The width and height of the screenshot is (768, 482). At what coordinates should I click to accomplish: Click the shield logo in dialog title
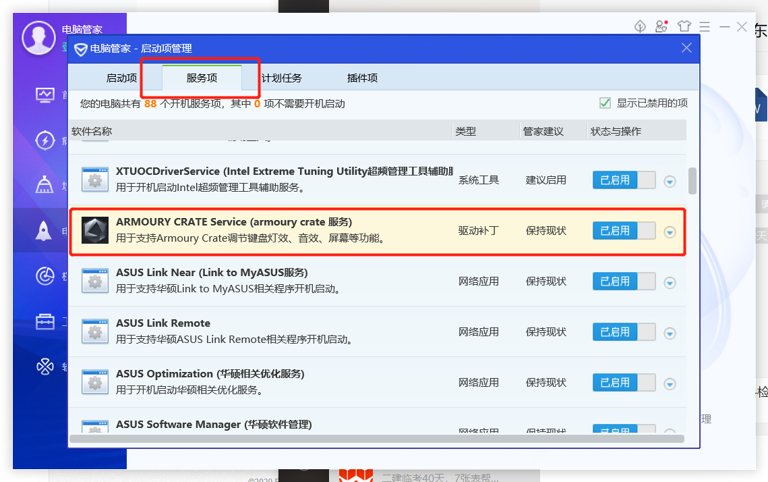(81, 49)
